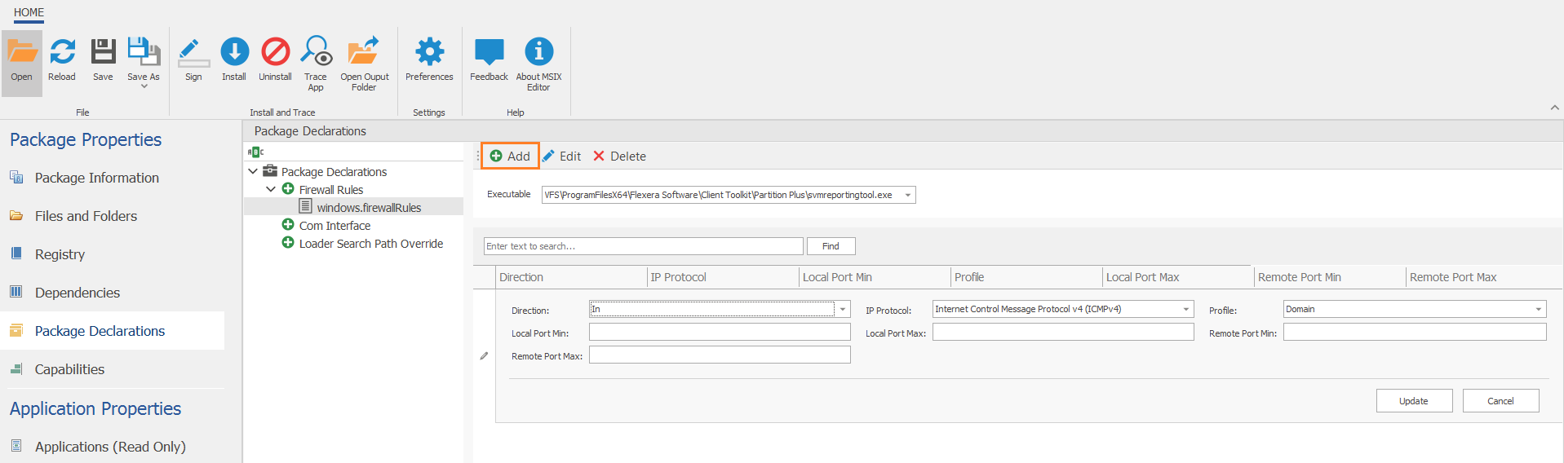Image resolution: width=1564 pixels, height=463 pixels.
Task: Click the Local Port Max field
Action: [1063, 332]
